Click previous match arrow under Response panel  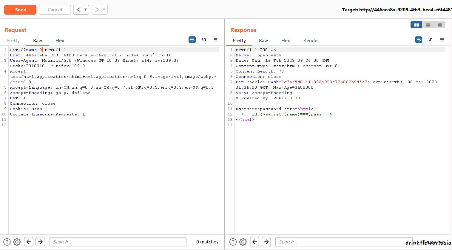click(254, 242)
